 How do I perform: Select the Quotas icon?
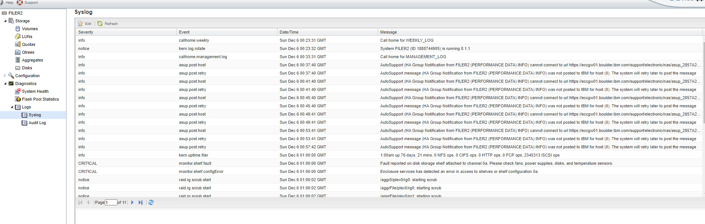[18, 44]
